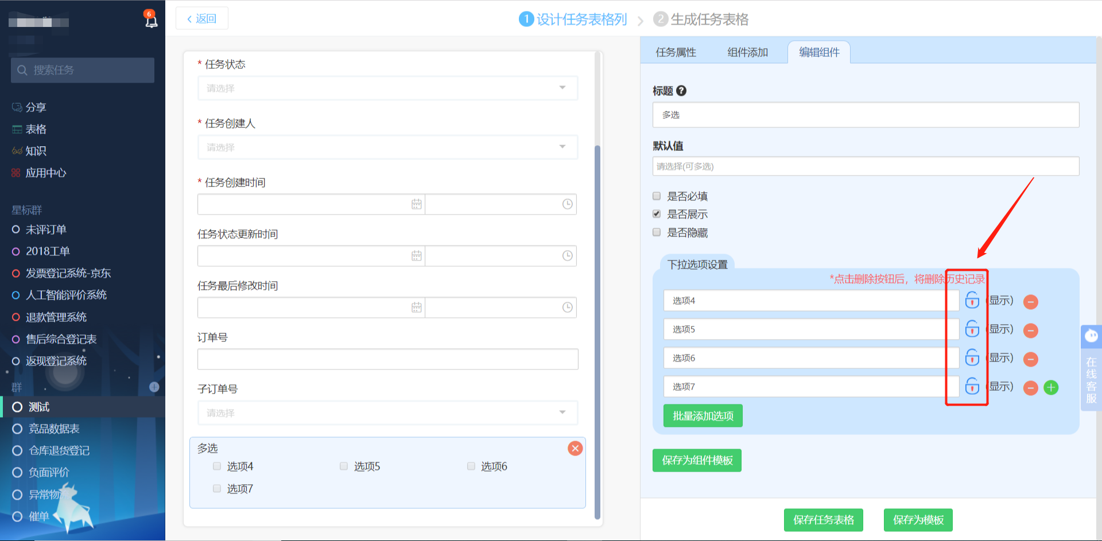Click the red minus button for 选项5
This screenshot has height=541, width=1102.
[1031, 330]
